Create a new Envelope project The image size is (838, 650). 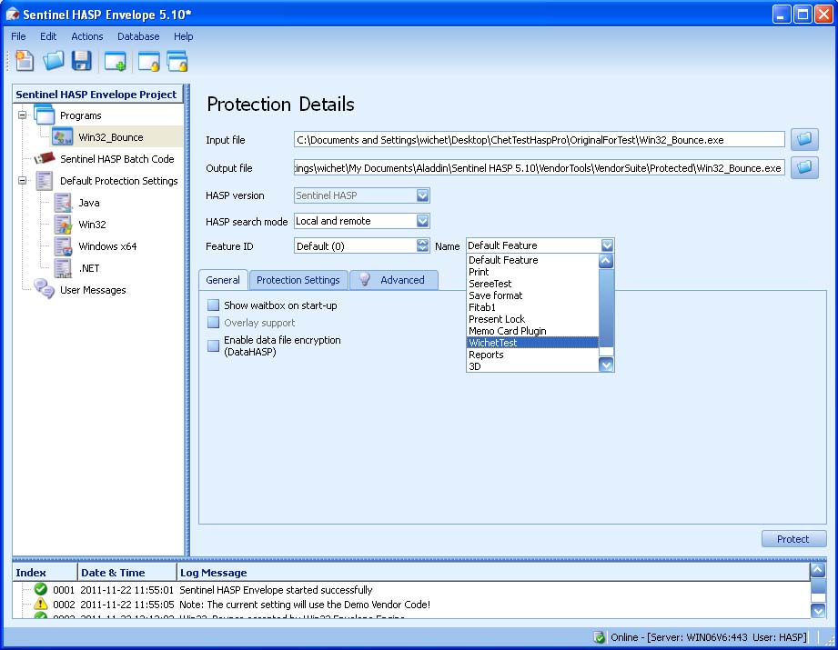23,61
